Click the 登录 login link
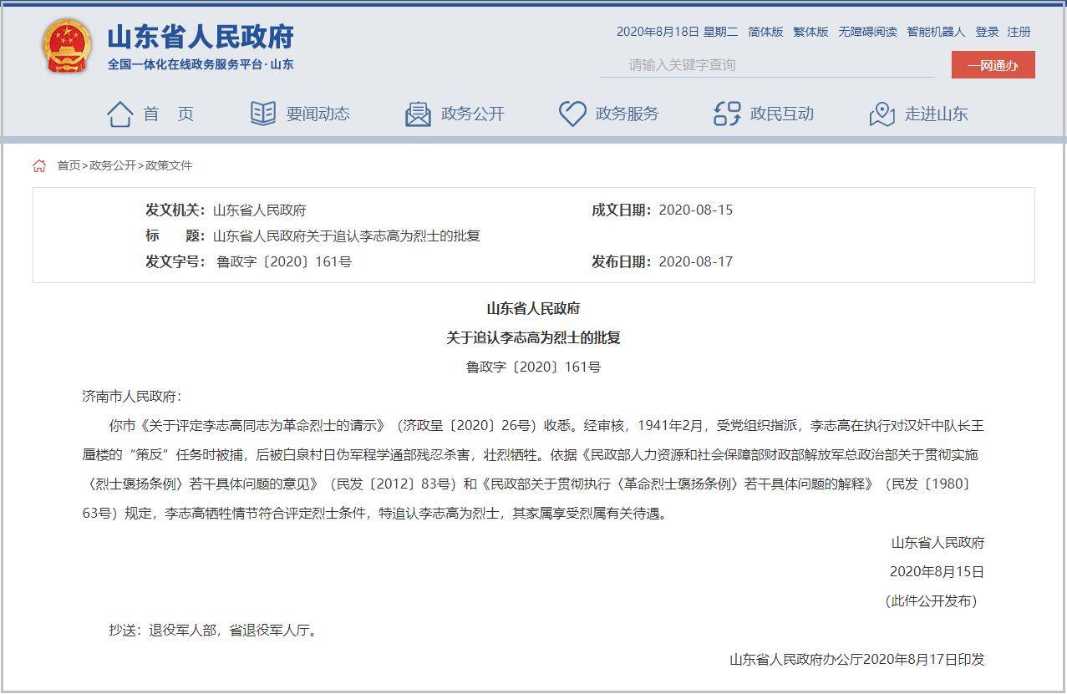Viewport: 1067px width, 694px height. [x=987, y=32]
